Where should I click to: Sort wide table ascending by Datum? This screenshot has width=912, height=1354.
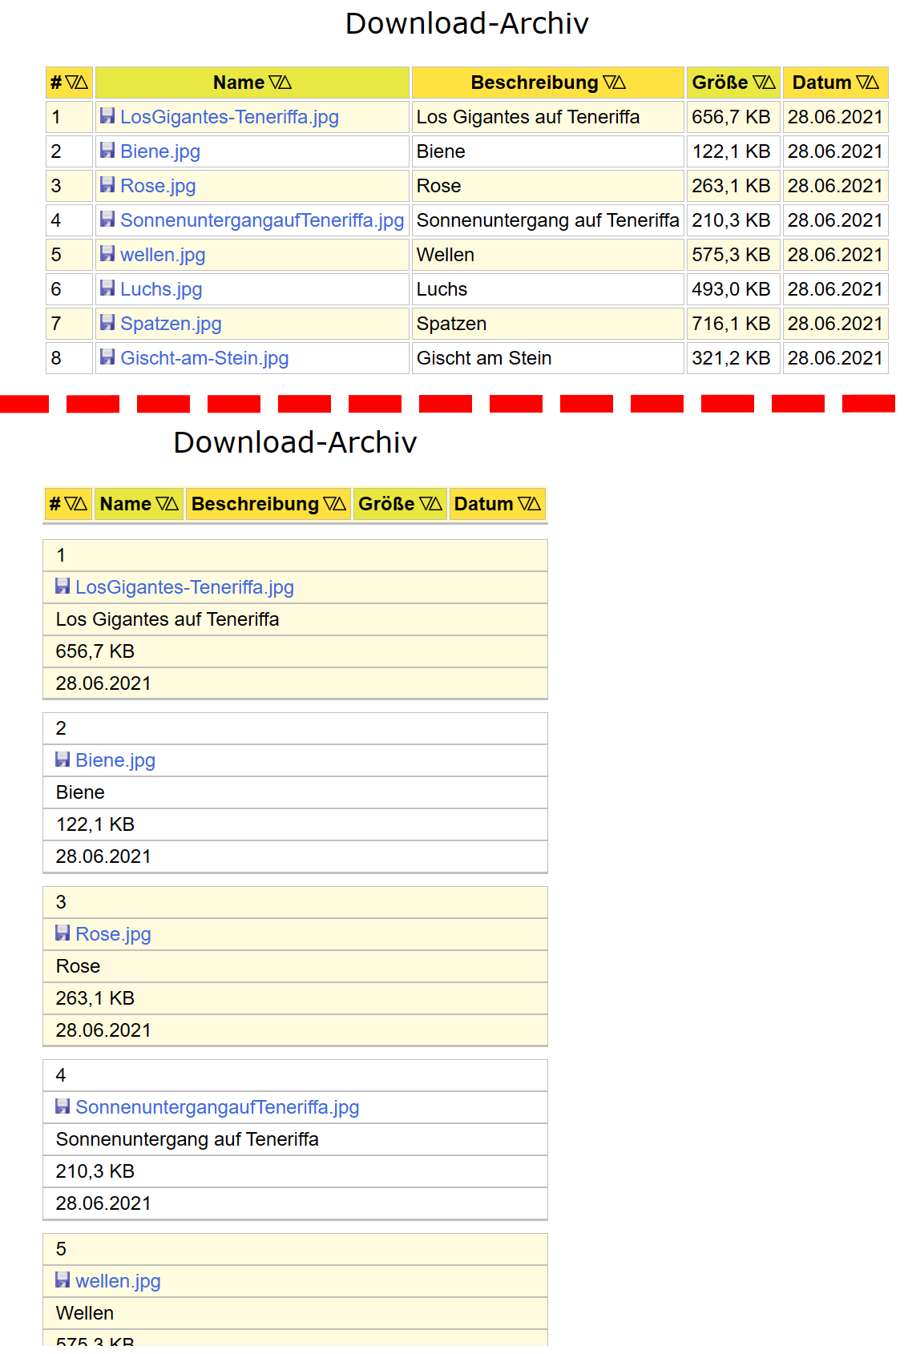[x=874, y=83]
